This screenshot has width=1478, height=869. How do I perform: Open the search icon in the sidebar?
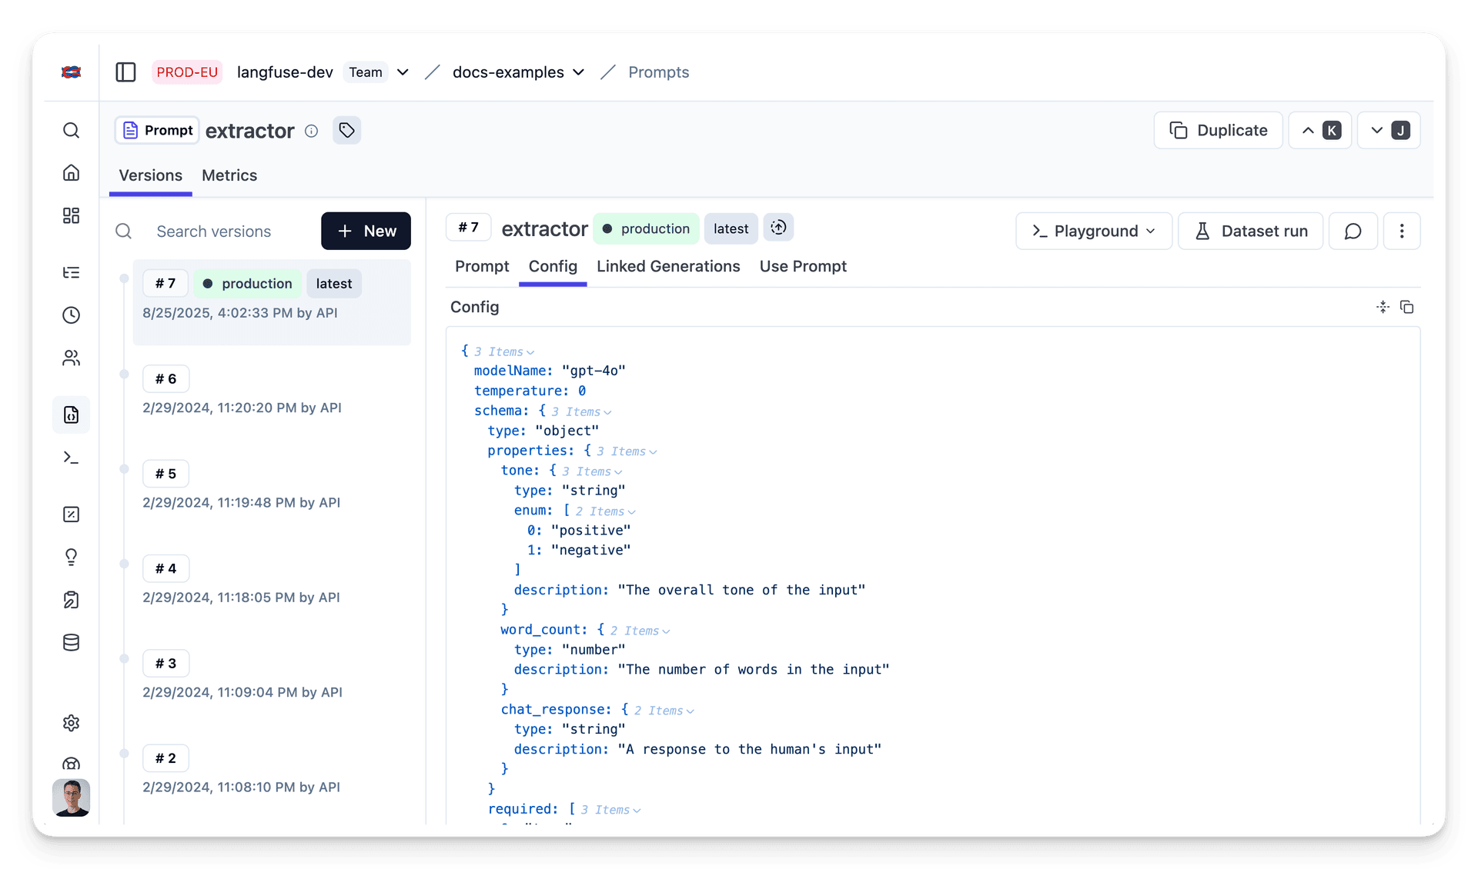tap(71, 130)
